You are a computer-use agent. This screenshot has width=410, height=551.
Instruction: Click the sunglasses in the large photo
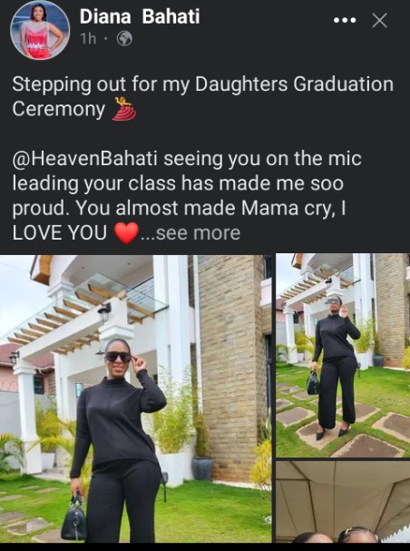pos(118,357)
